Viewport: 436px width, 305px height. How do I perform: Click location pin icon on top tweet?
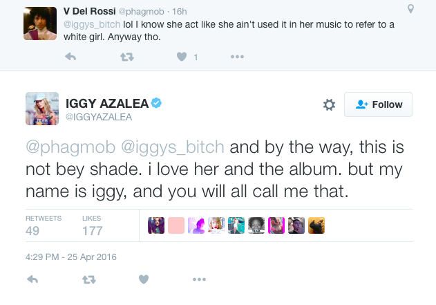[411, 9]
